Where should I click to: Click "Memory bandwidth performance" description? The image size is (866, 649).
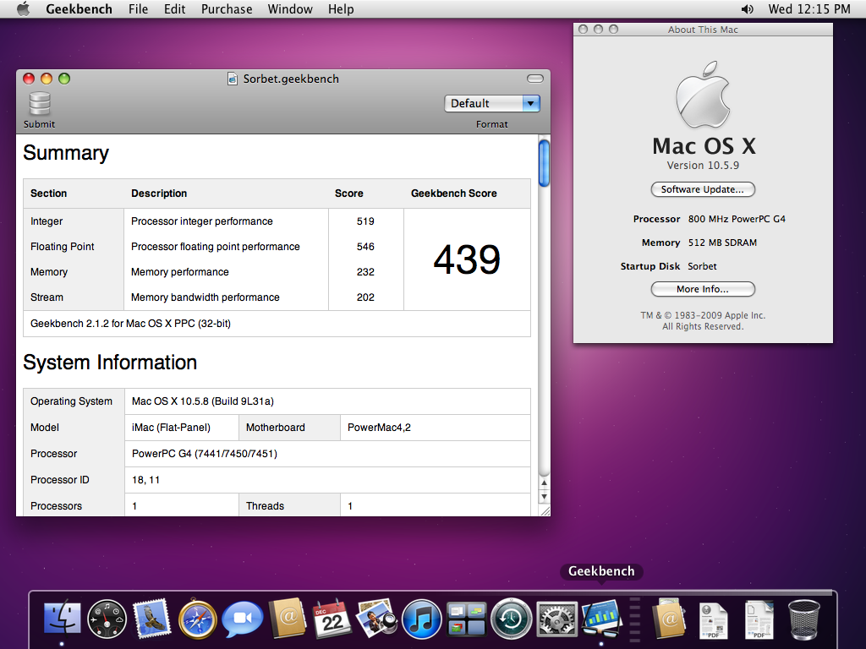pyautogui.click(x=206, y=297)
